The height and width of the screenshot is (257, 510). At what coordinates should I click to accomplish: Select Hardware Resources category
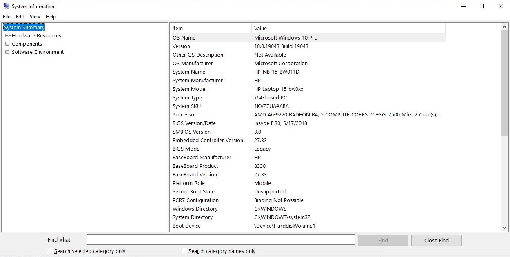[x=36, y=36]
